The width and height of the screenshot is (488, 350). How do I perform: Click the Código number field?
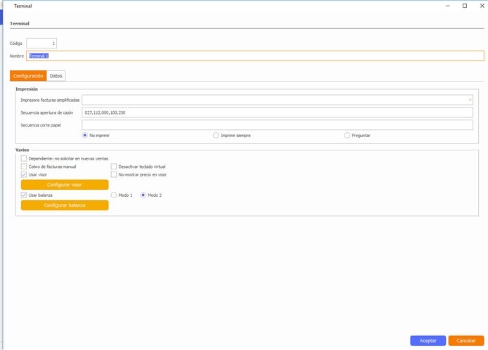pos(41,44)
